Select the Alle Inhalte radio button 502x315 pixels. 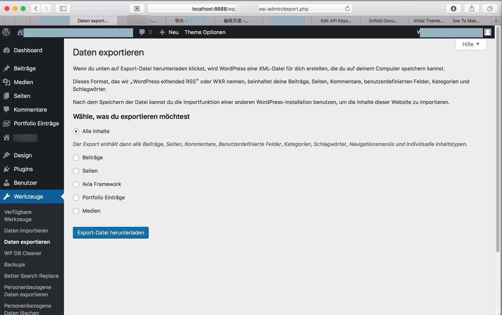coord(76,131)
